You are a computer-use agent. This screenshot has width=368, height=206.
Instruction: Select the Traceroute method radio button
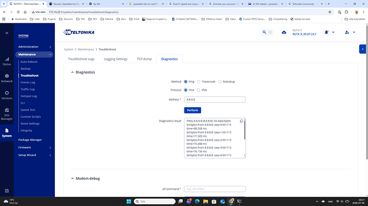(x=199, y=82)
